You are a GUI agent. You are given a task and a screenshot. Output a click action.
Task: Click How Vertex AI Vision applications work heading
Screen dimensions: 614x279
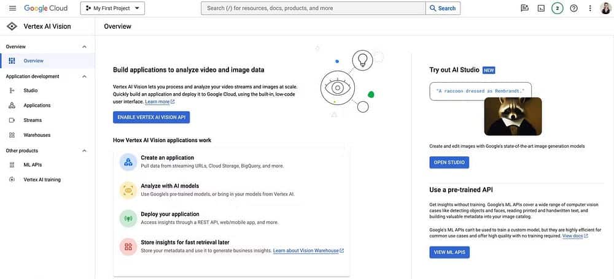click(162, 140)
